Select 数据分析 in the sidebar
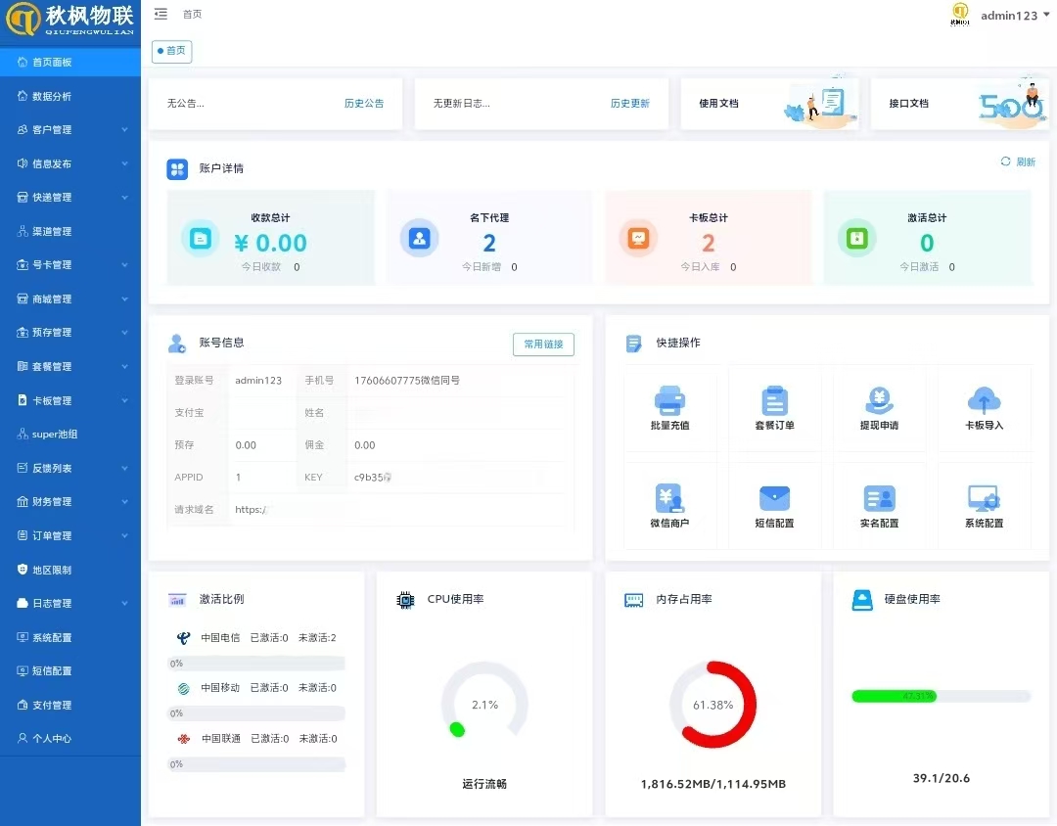Image resolution: width=1057 pixels, height=826 pixels. tap(52, 96)
